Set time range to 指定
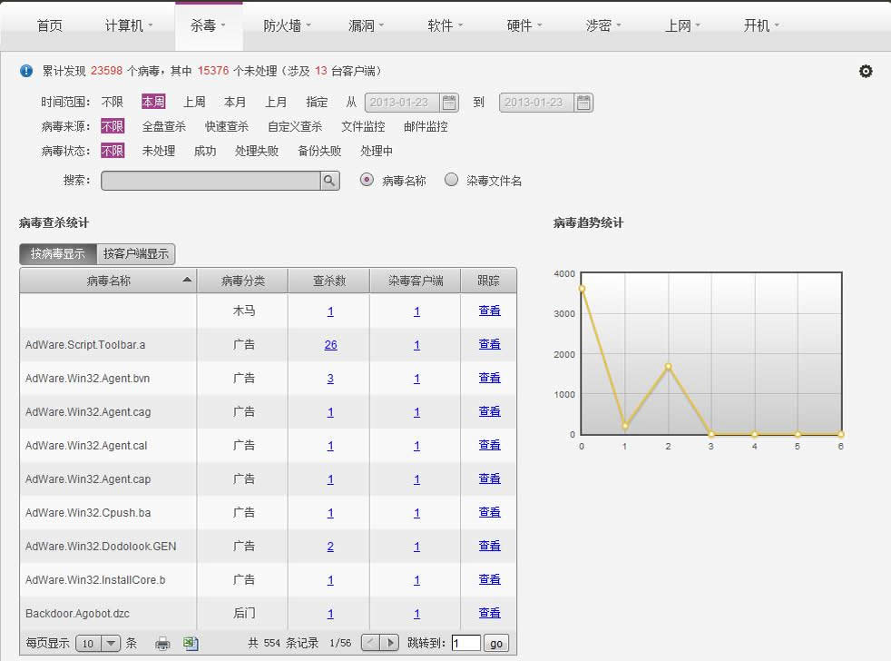 tap(317, 102)
